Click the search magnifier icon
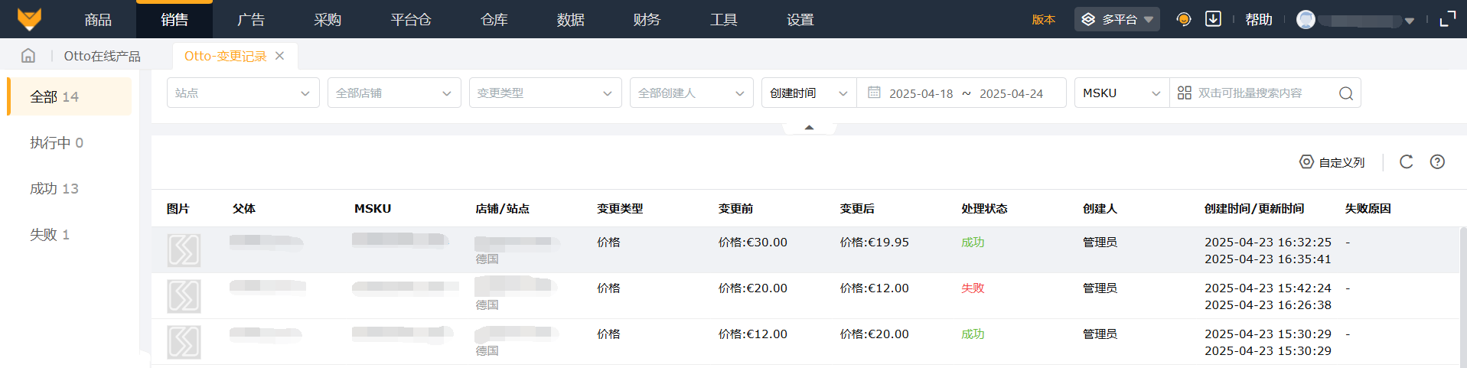The height and width of the screenshot is (368, 1467). coord(1345,93)
